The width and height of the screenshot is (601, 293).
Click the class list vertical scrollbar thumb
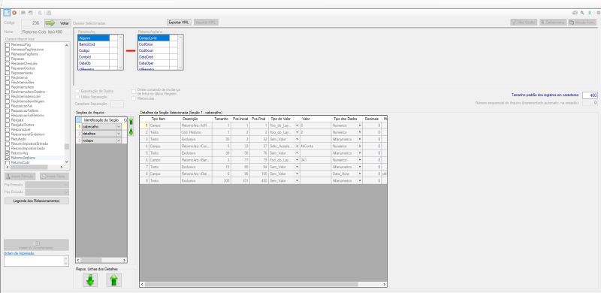pyautogui.click(x=67, y=146)
